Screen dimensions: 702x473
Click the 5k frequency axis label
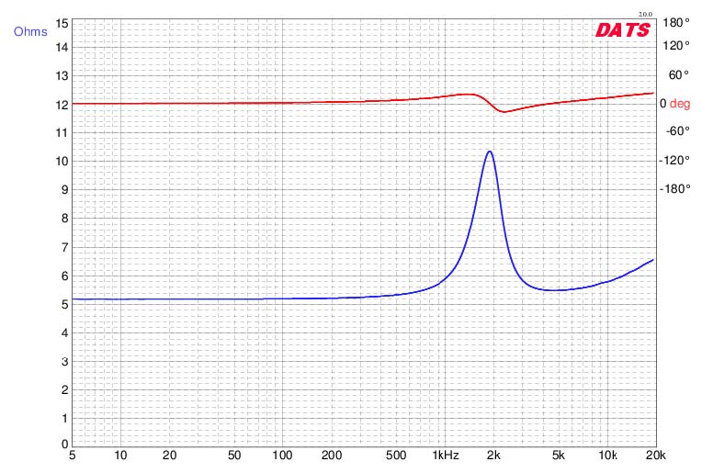coord(559,456)
